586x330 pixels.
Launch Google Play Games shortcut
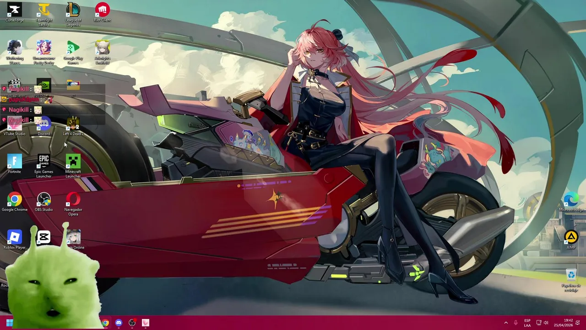(73, 52)
